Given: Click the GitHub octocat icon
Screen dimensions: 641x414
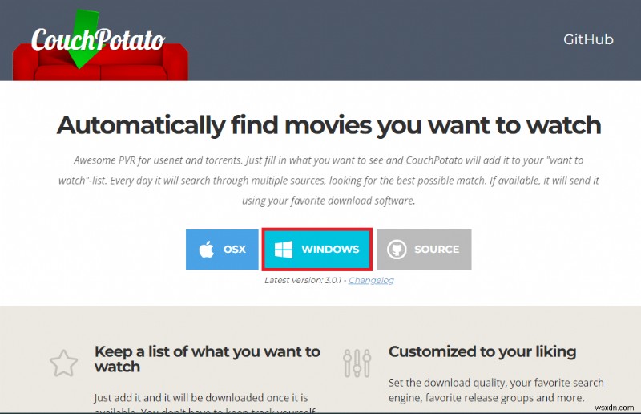Looking at the screenshot, I should [x=397, y=249].
